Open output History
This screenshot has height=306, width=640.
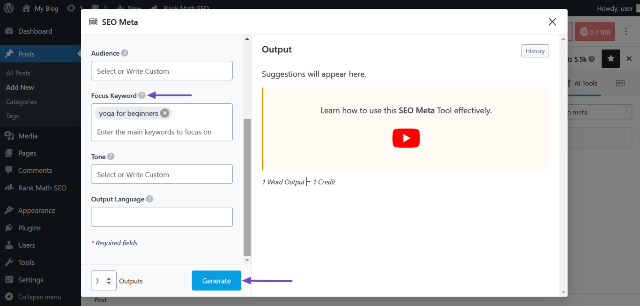pyautogui.click(x=535, y=51)
